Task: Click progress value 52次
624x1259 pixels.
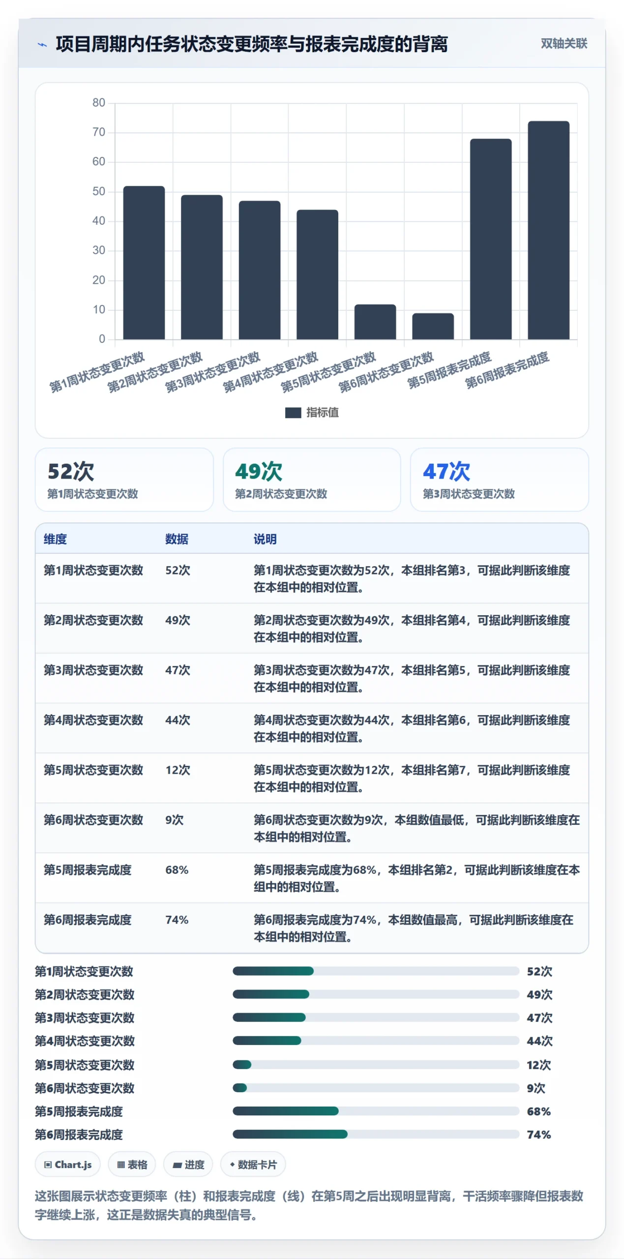Action: (539, 971)
